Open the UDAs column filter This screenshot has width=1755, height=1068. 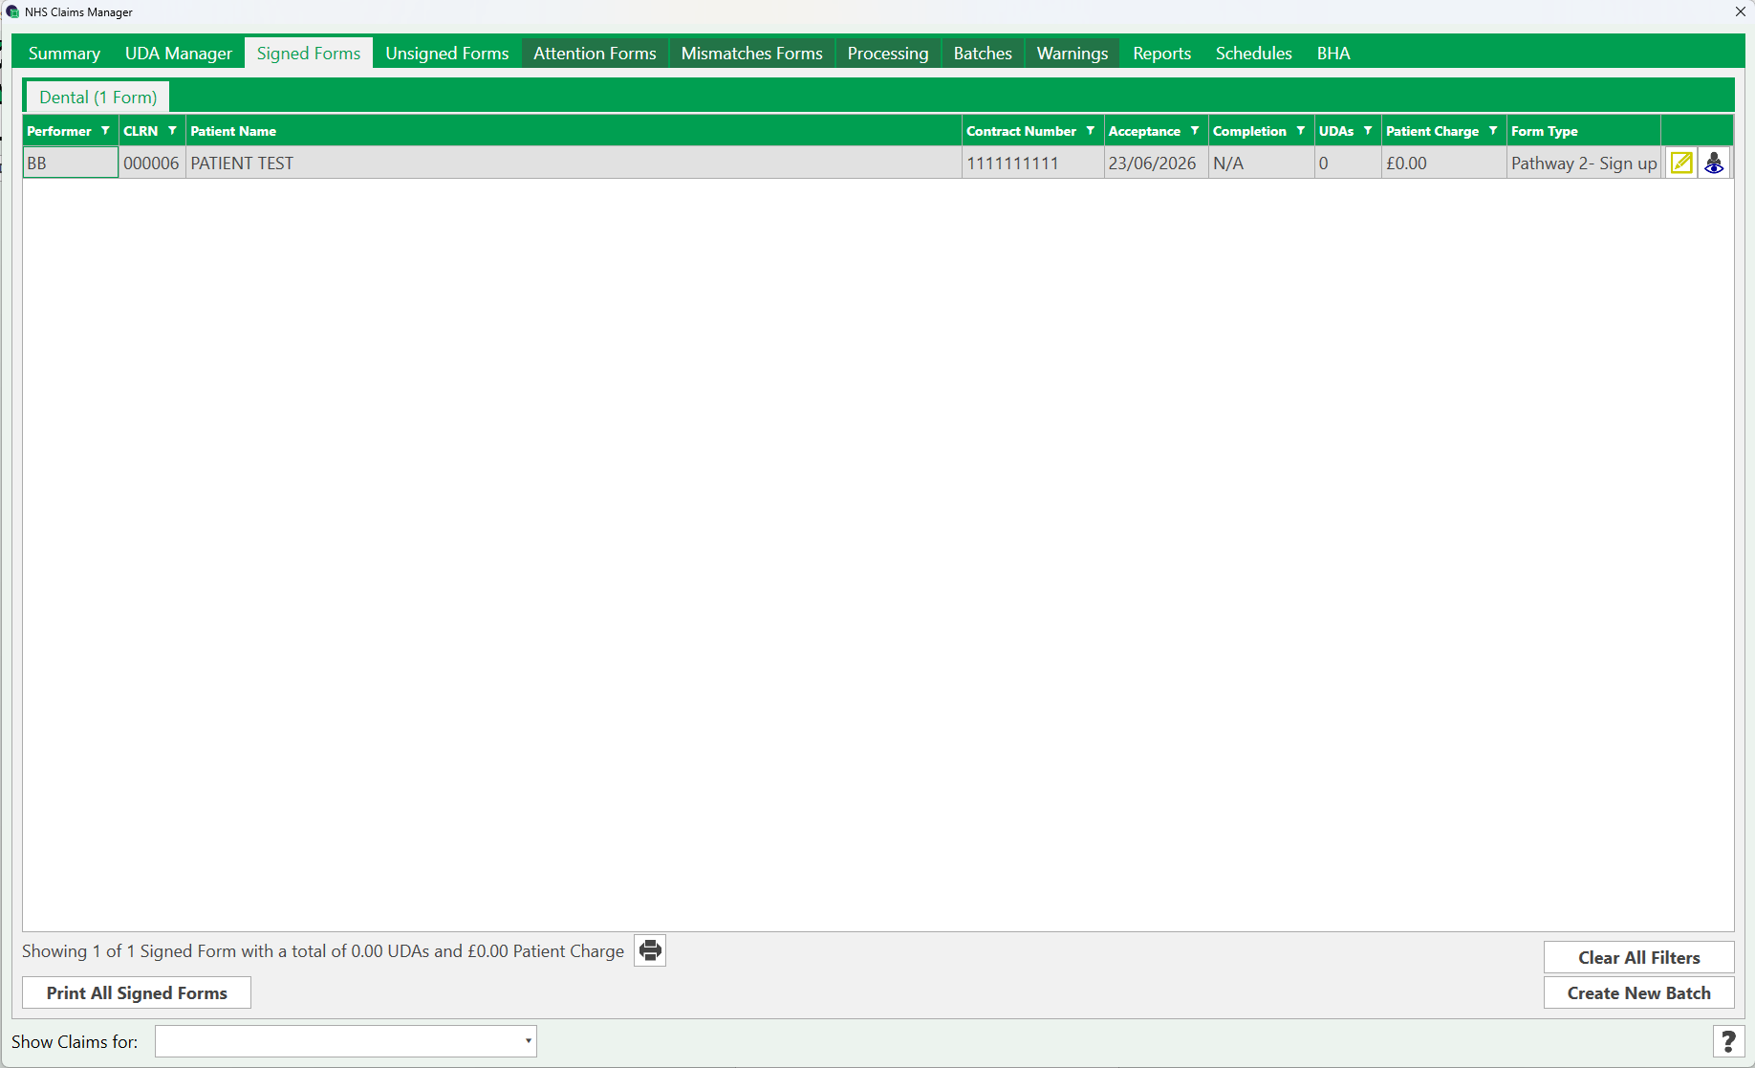[1368, 131]
